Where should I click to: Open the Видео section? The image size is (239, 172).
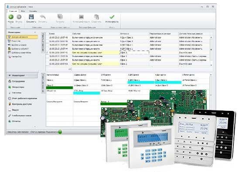[14, 110]
